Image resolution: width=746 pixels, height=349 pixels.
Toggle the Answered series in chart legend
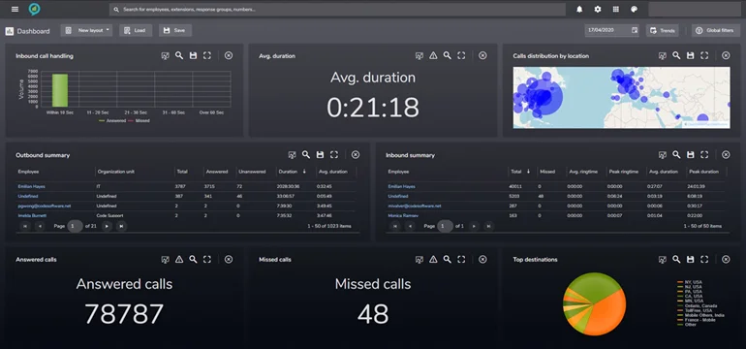tap(112, 121)
